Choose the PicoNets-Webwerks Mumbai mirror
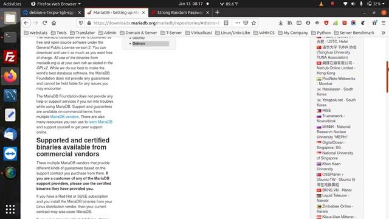The height and width of the screenshot is (219, 389). [336, 81]
